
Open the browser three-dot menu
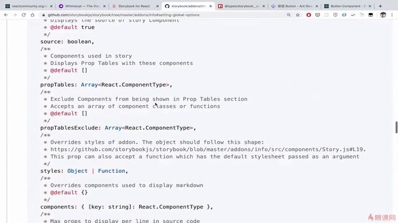tap(392, 15)
